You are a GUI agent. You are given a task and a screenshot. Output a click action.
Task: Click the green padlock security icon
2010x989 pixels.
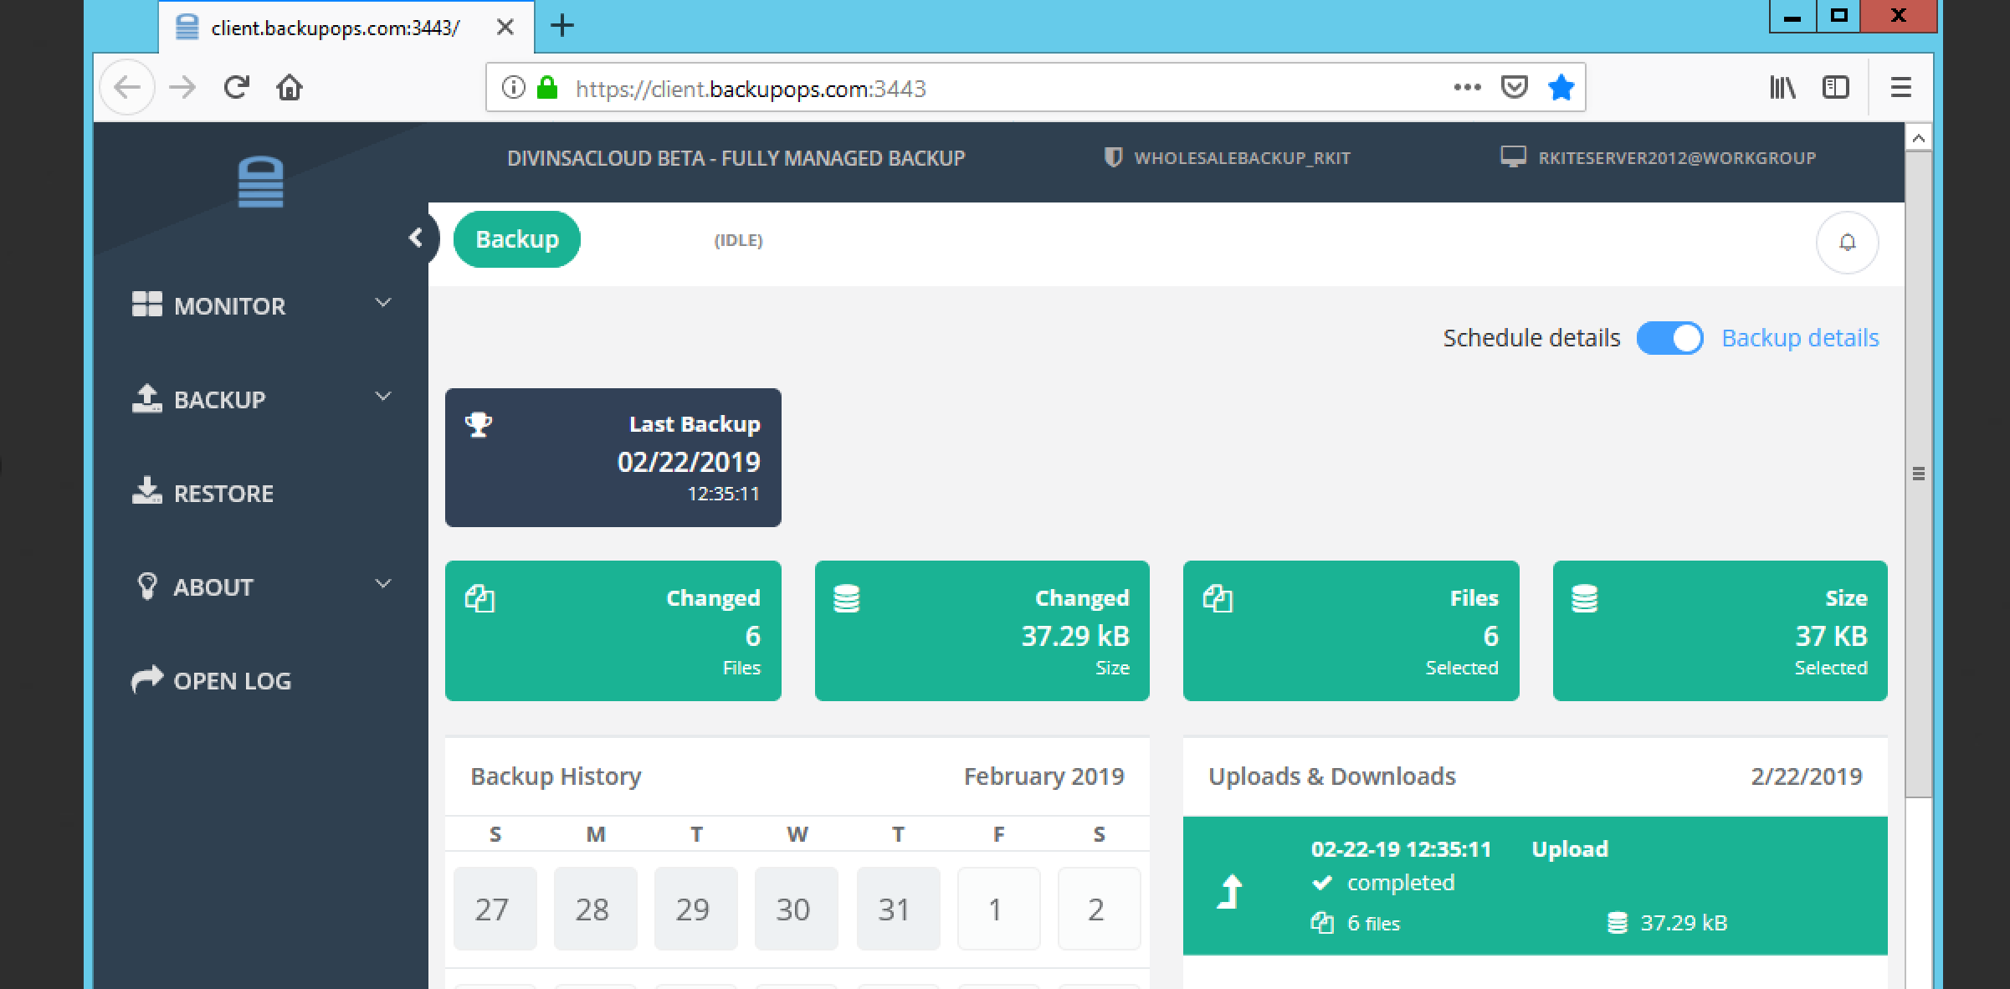tap(547, 87)
